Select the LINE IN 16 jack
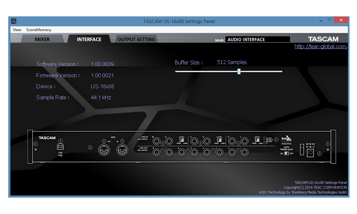The image size is (357, 214). (156, 142)
